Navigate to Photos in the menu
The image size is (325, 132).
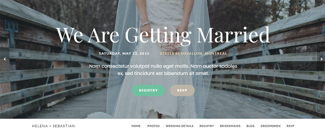[x=154, y=126]
